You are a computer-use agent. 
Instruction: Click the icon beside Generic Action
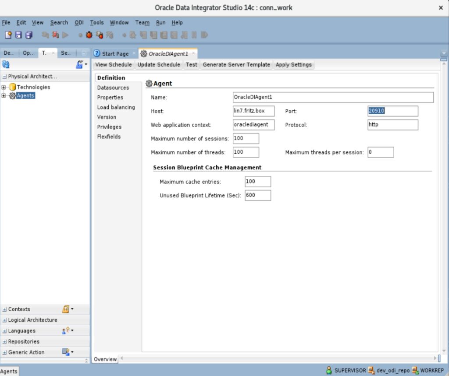click(x=66, y=352)
